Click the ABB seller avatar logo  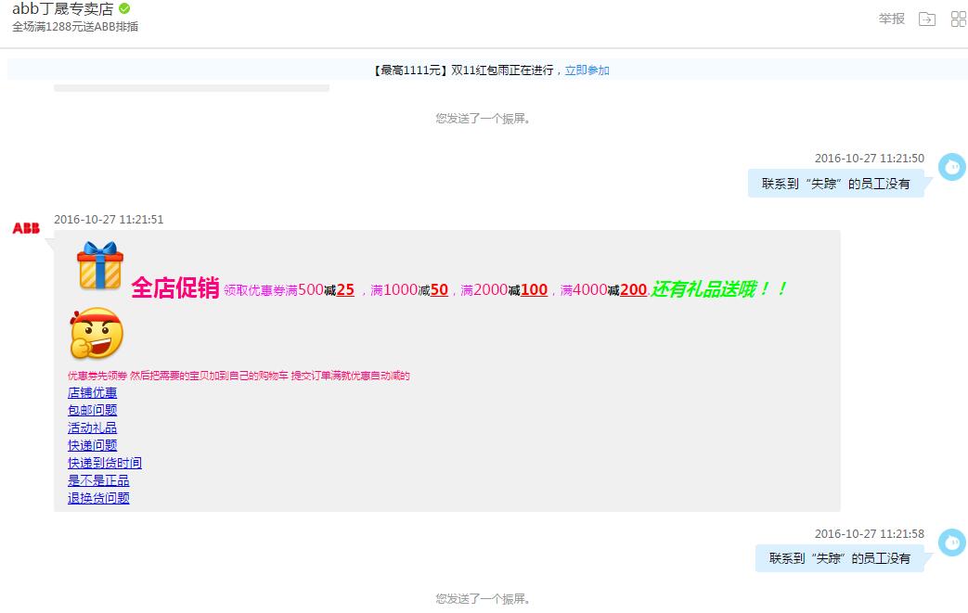click(26, 228)
